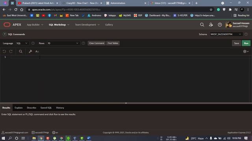Image resolution: width=252 pixels, height=141 pixels.
Task: Save the SQL command
Action: pyautogui.click(x=236, y=43)
